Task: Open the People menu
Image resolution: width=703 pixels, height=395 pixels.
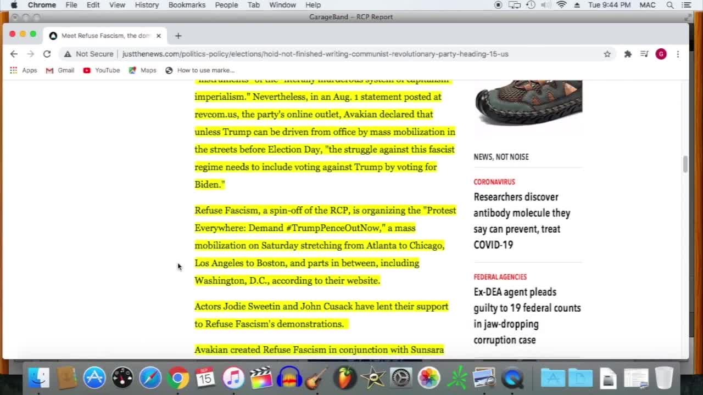Action: click(x=226, y=5)
